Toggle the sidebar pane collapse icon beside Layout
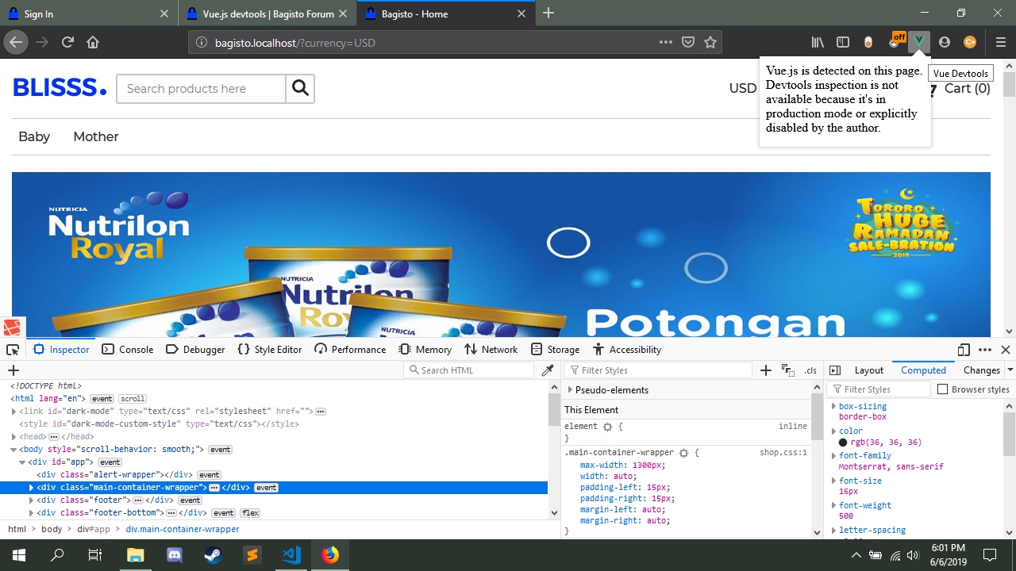The image size is (1016, 571). click(x=835, y=370)
